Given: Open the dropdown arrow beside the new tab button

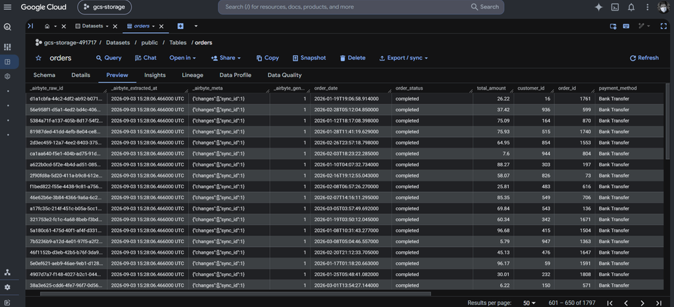Looking at the screenshot, I should (x=196, y=26).
